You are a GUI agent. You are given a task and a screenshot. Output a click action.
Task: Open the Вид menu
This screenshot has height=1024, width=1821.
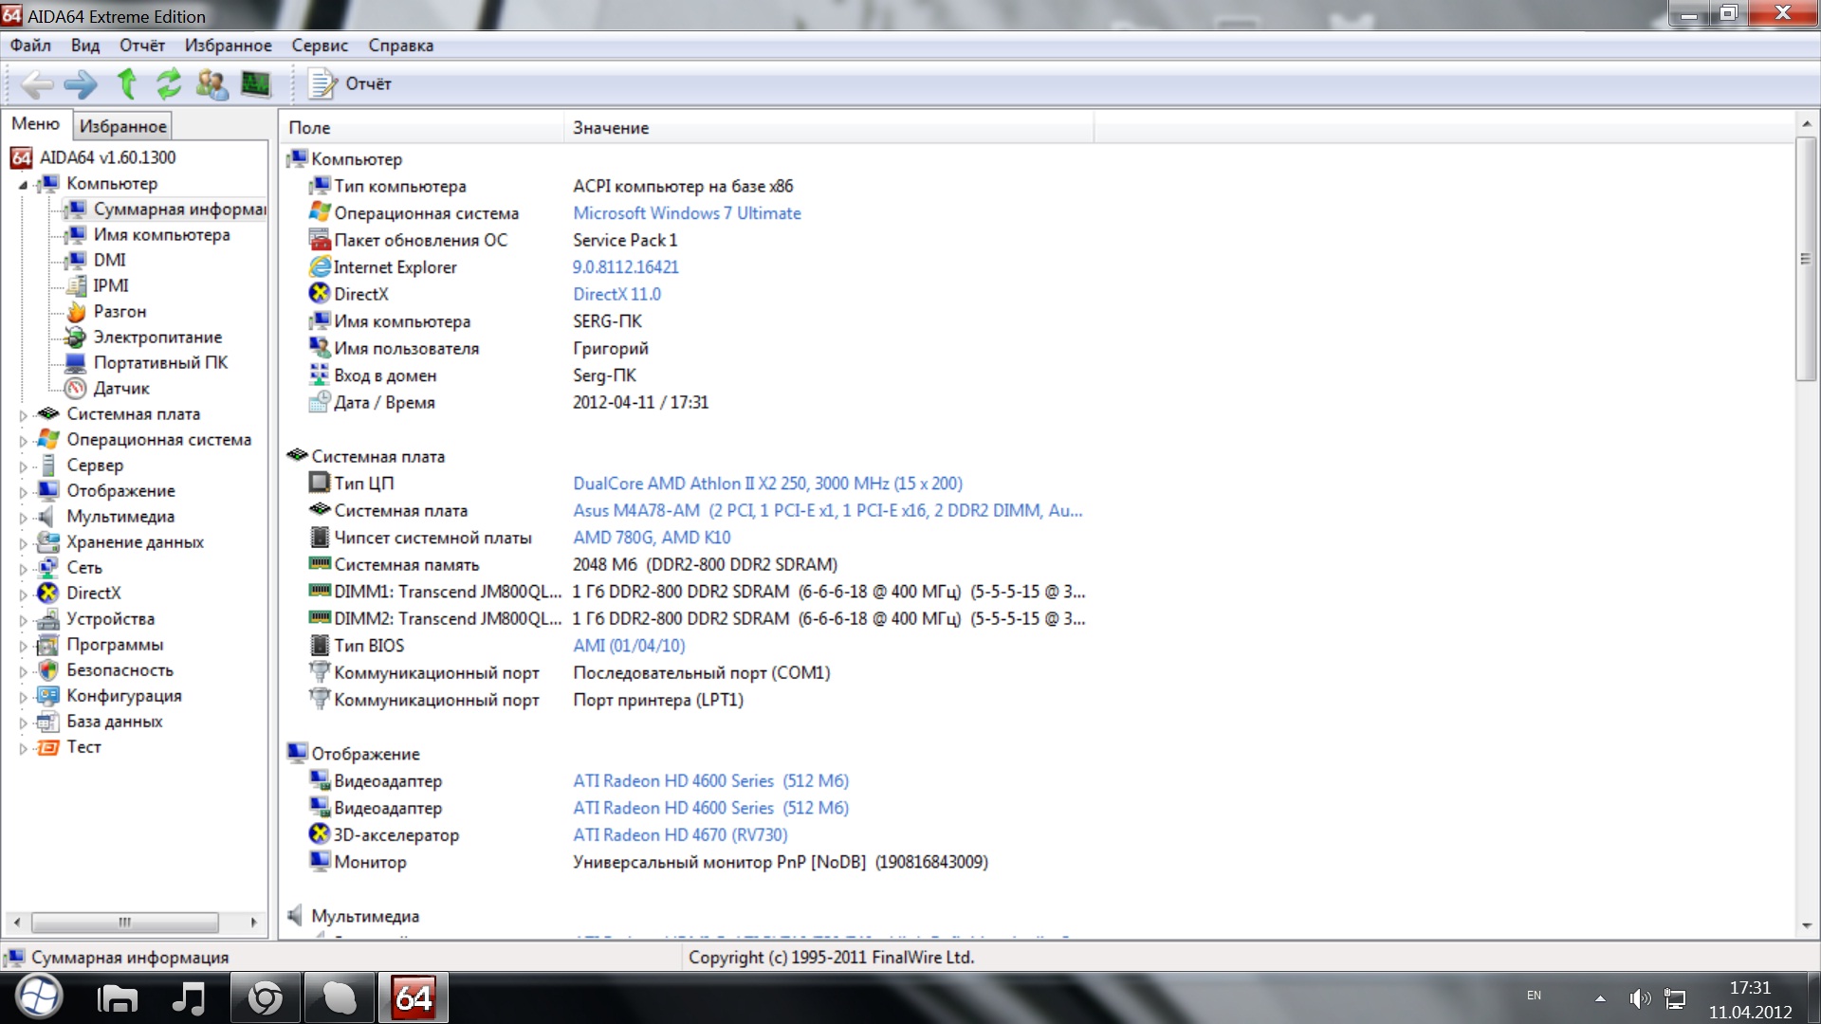85,46
